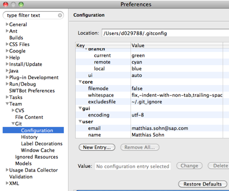This screenshot has height=191, width=229.
Task: Open Window Cache page
Action: (38, 150)
